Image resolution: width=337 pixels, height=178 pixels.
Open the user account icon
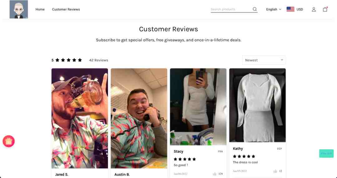(314, 9)
